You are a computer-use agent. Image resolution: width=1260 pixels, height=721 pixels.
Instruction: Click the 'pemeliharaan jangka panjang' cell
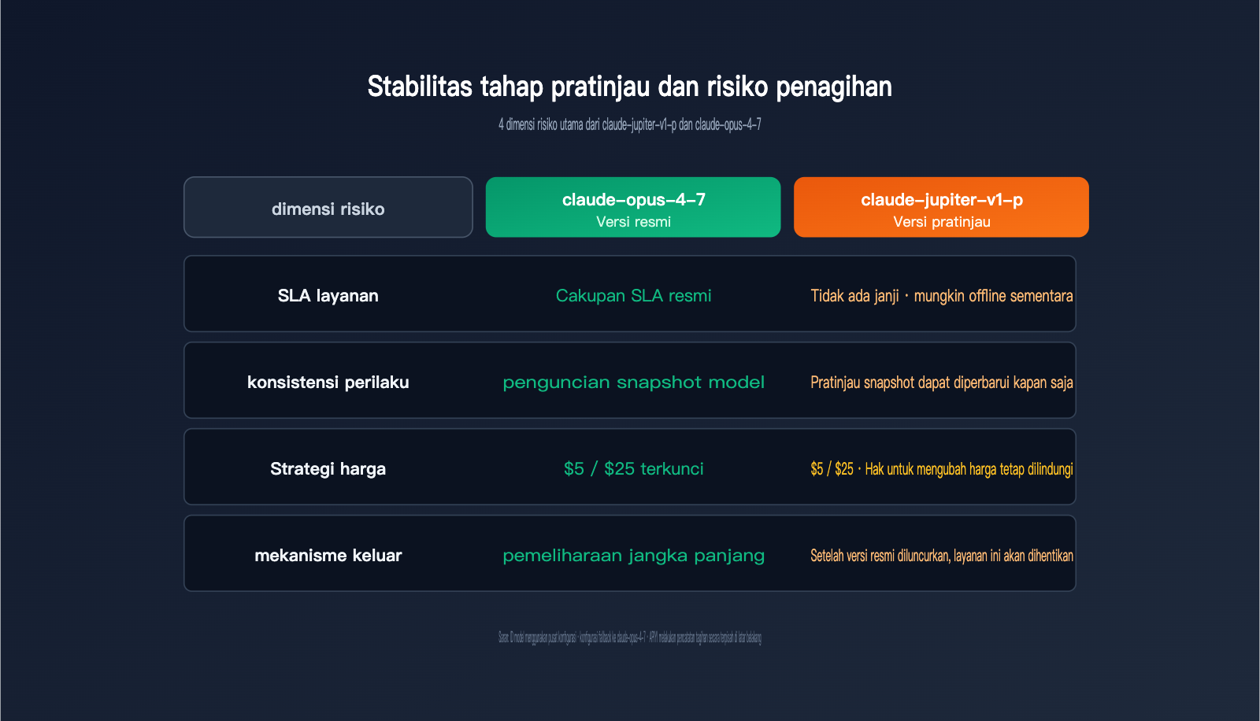tap(633, 556)
